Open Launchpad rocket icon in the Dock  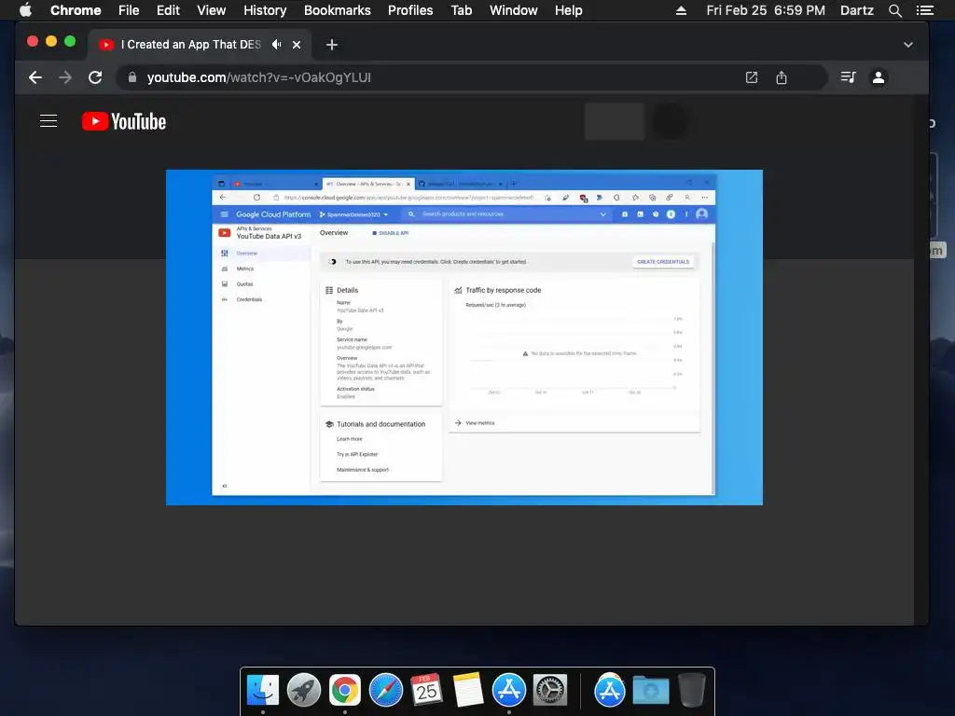coord(304,691)
